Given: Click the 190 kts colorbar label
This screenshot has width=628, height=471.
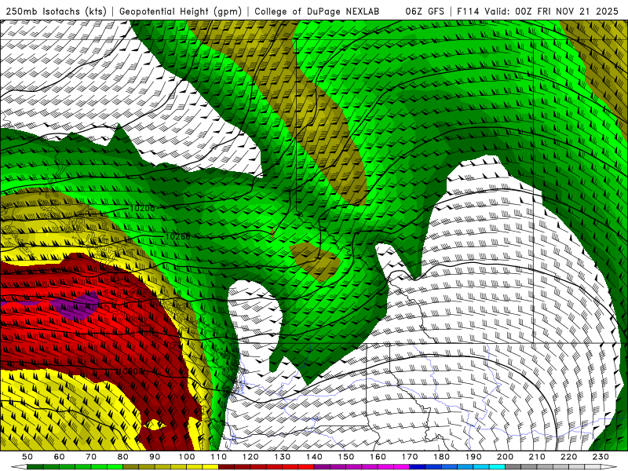Looking at the screenshot, I should [x=473, y=457].
